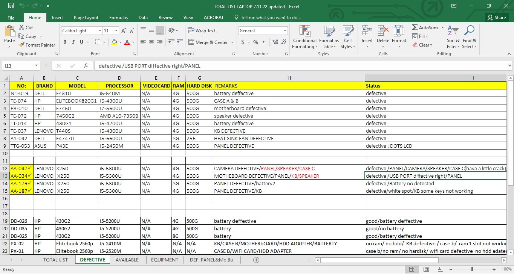Toggle Bottom Align vertical alignment

pyautogui.click(x=160, y=31)
